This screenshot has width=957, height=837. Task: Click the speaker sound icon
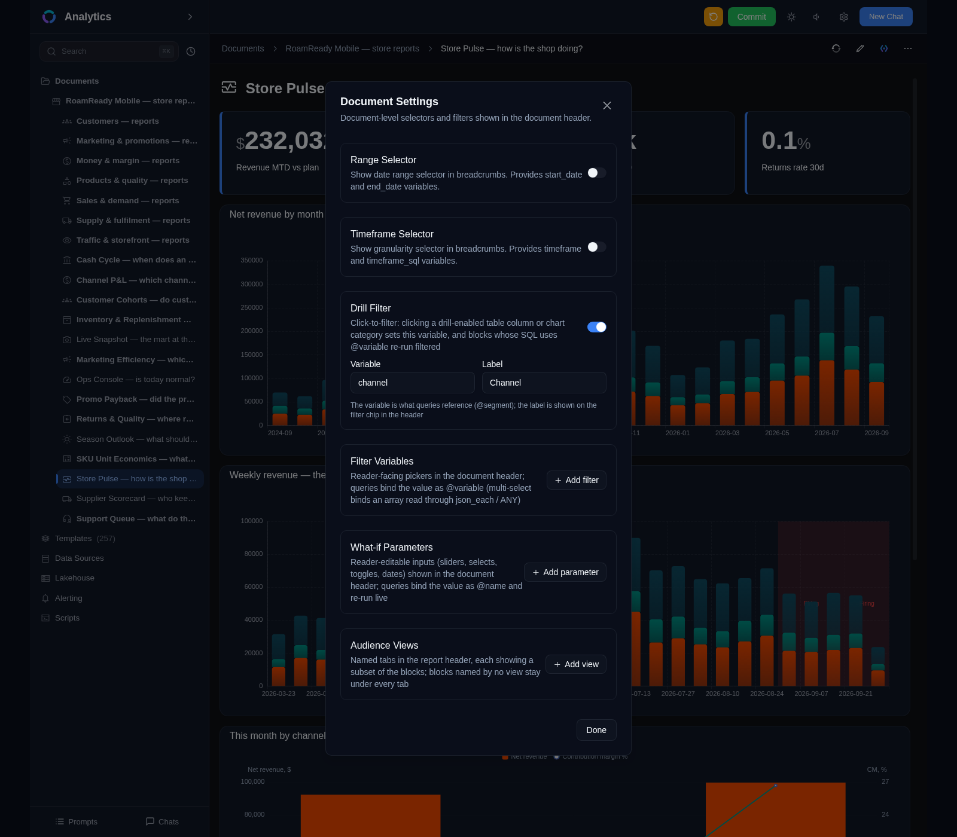[x=817, y=17]
